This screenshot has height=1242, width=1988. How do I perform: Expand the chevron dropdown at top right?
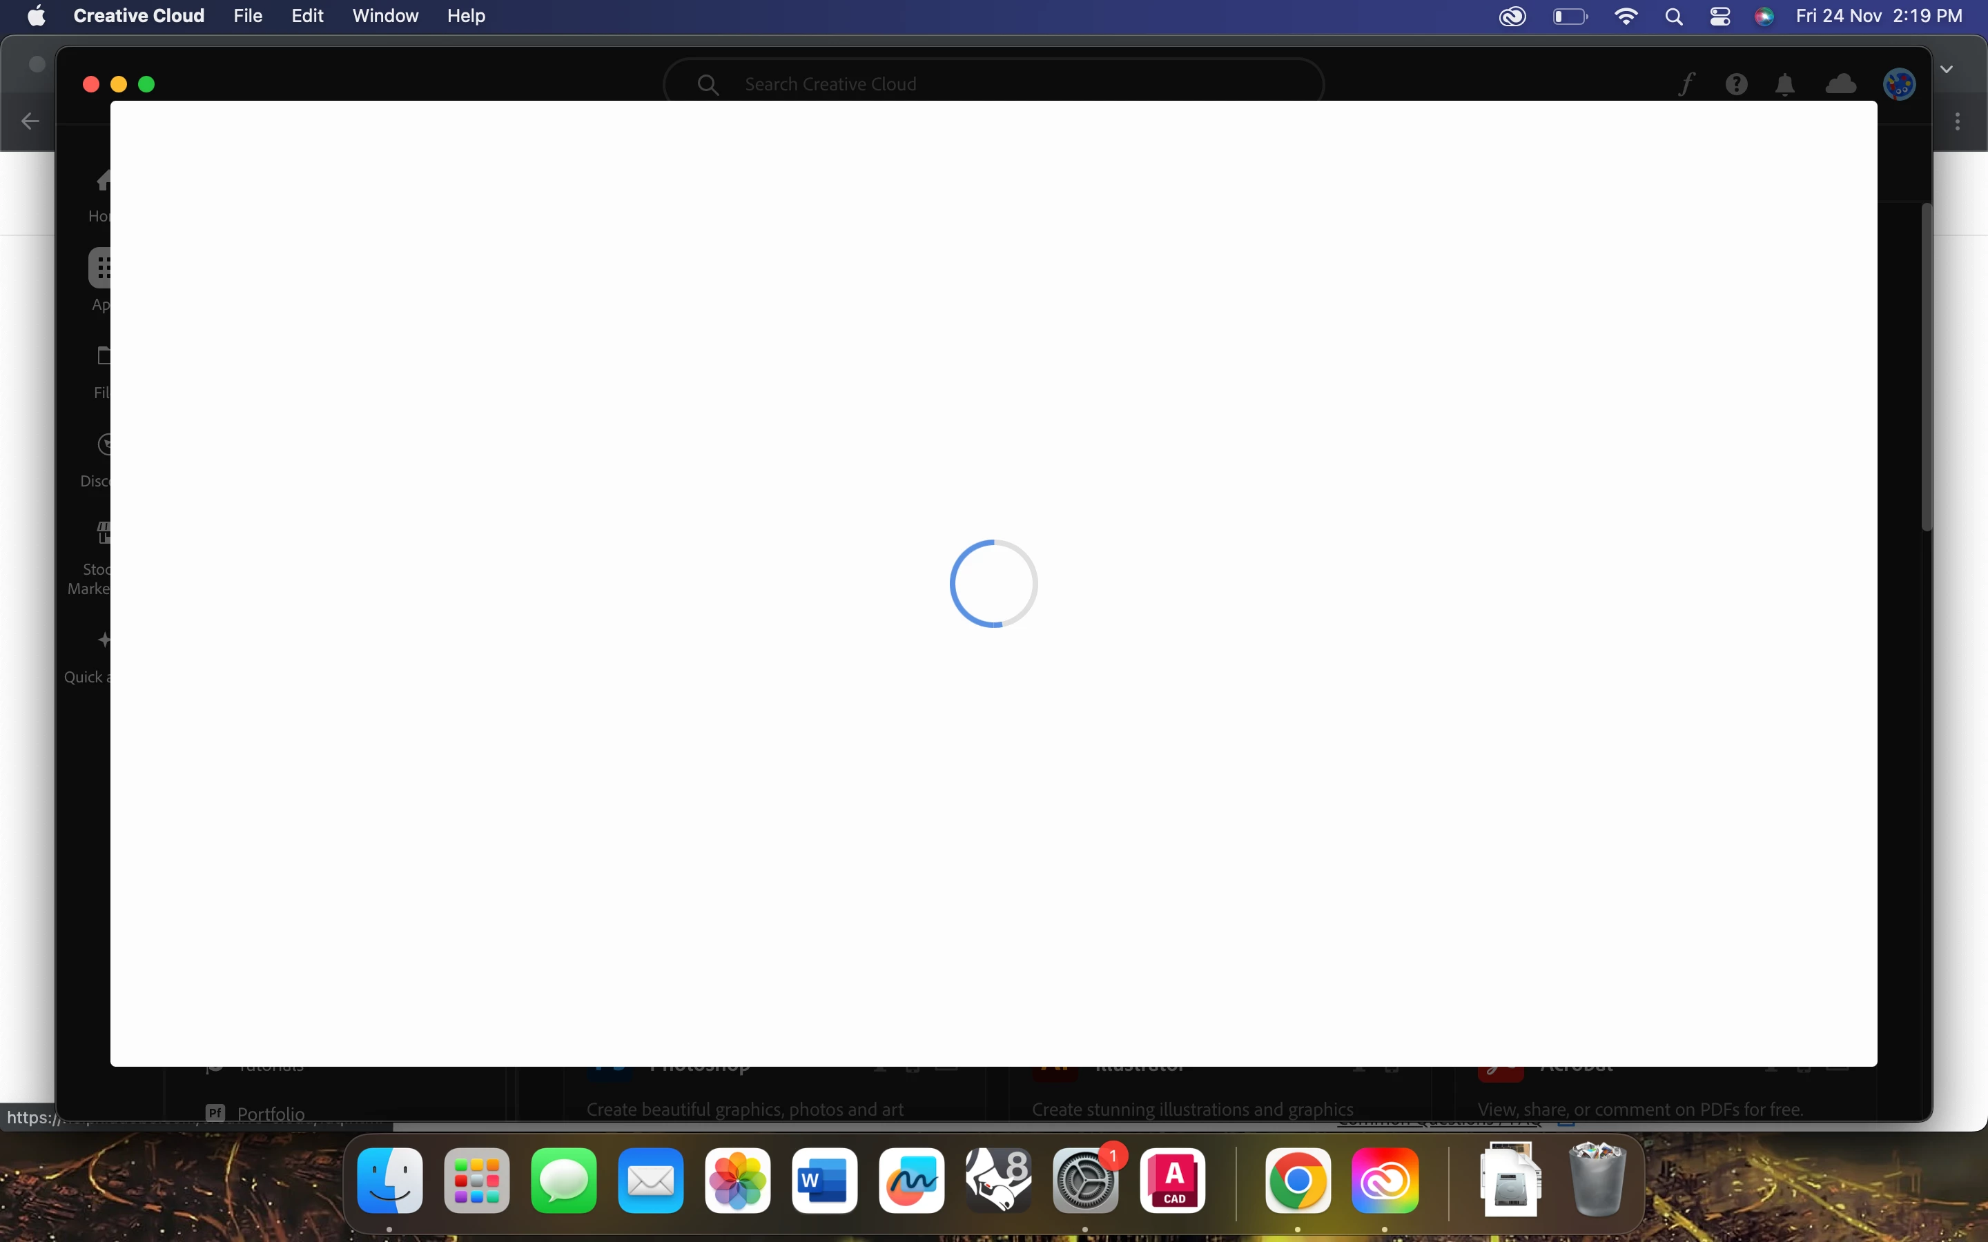(1947, 69)
